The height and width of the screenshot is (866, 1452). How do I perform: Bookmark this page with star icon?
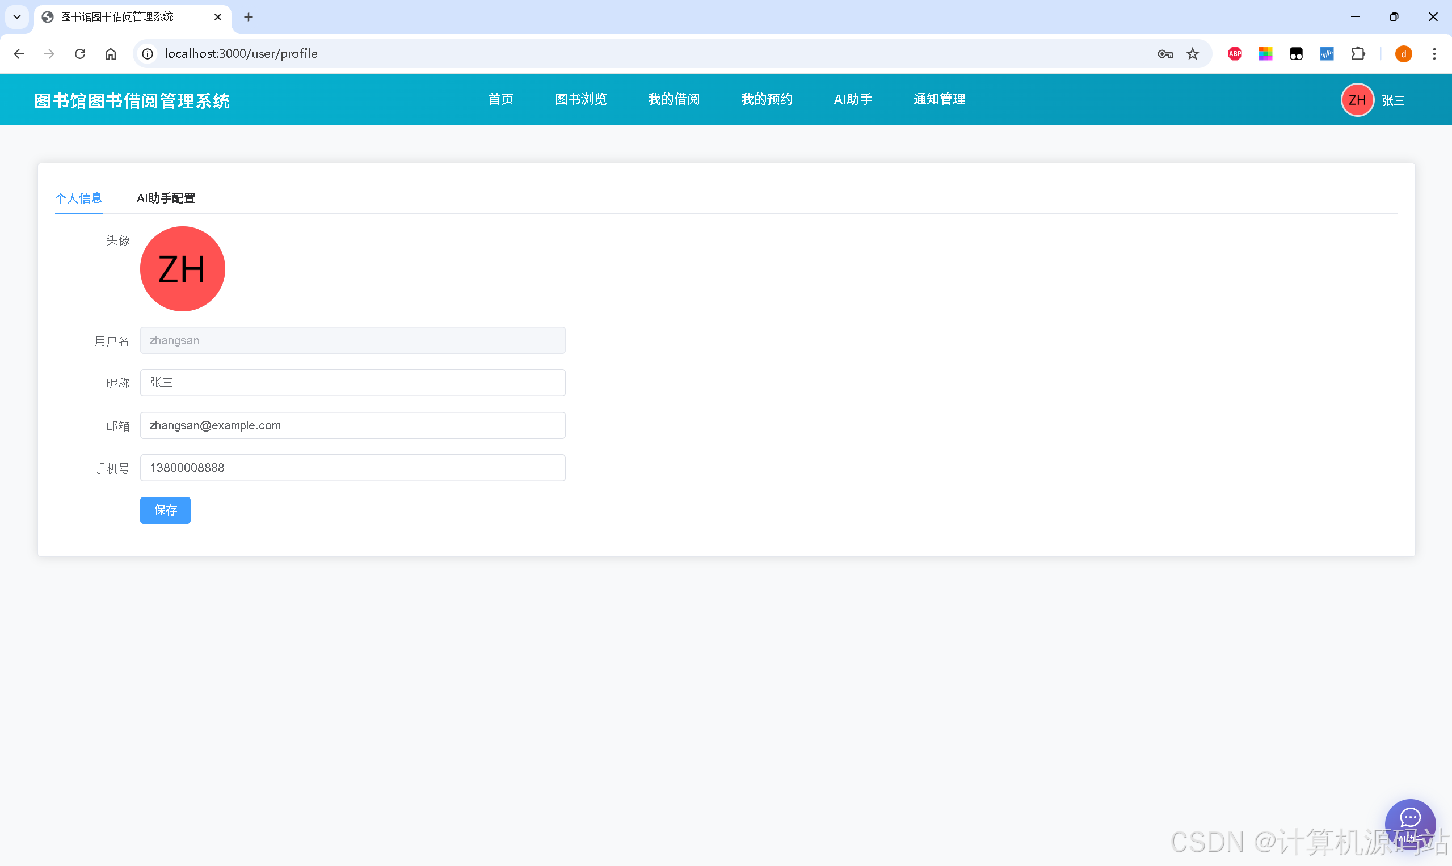(1192, 54)
